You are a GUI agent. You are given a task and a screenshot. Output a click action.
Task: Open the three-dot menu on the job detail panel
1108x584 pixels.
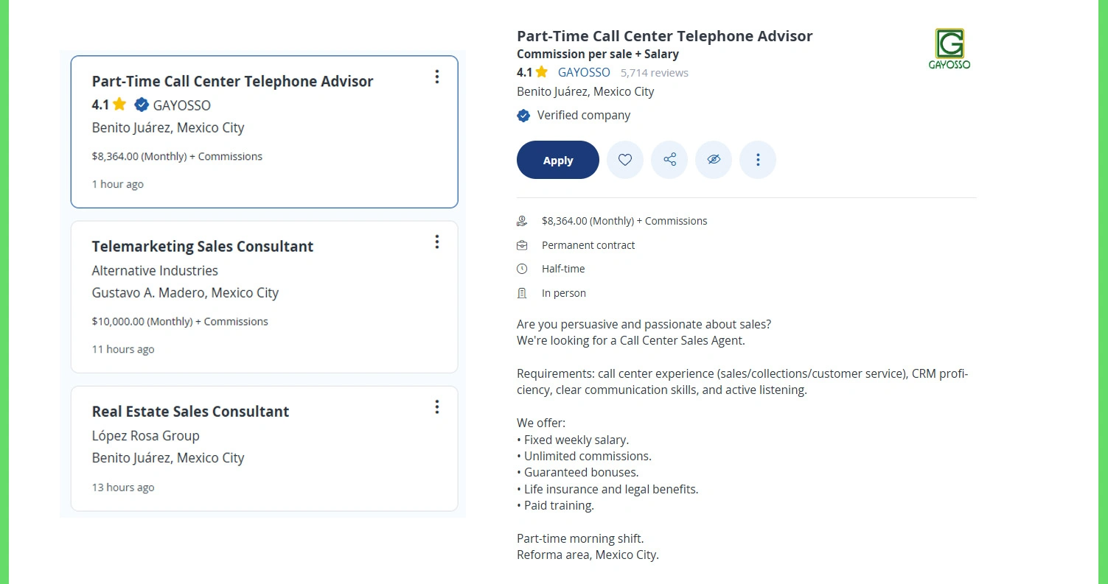point(758,160)
